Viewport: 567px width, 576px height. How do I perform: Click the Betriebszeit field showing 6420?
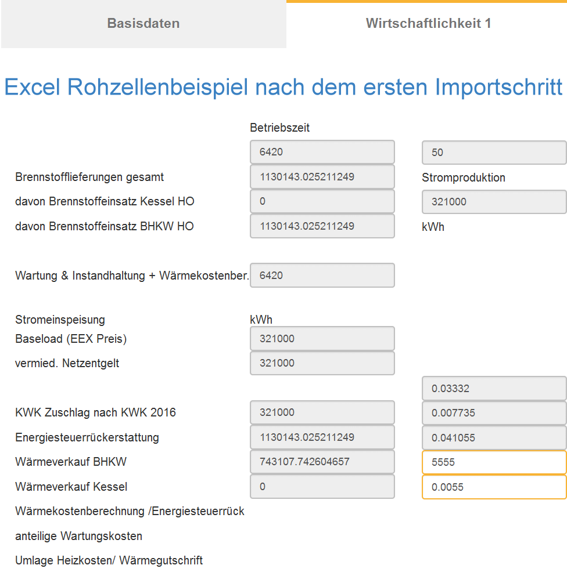(322, 152)
